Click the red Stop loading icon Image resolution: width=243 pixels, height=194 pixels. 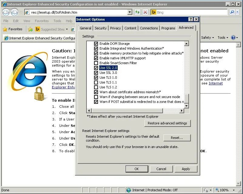(x=145, y=12)
